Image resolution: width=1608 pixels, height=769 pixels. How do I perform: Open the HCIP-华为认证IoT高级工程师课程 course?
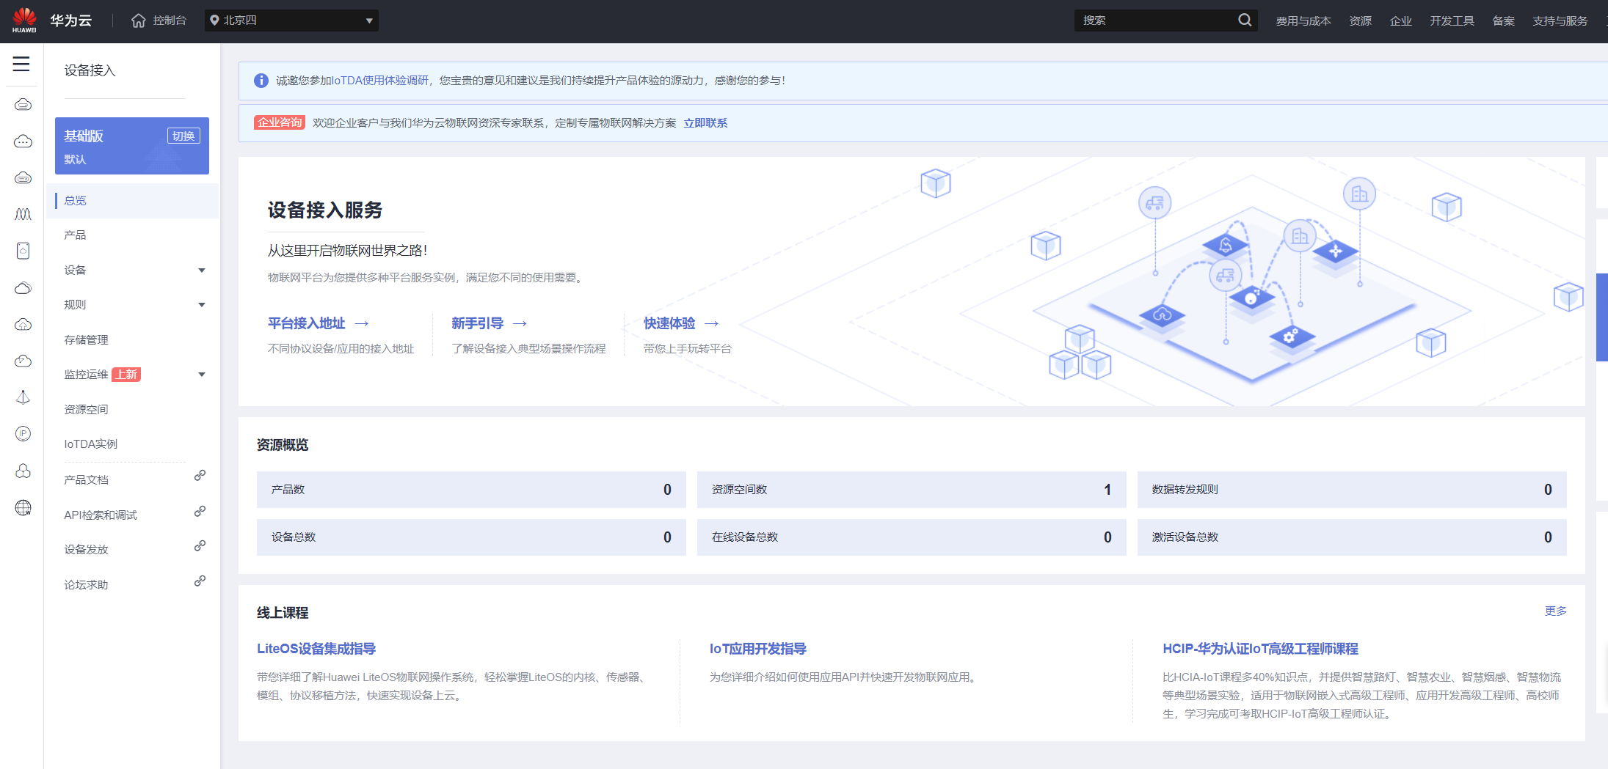click(x=1260, y=649)
